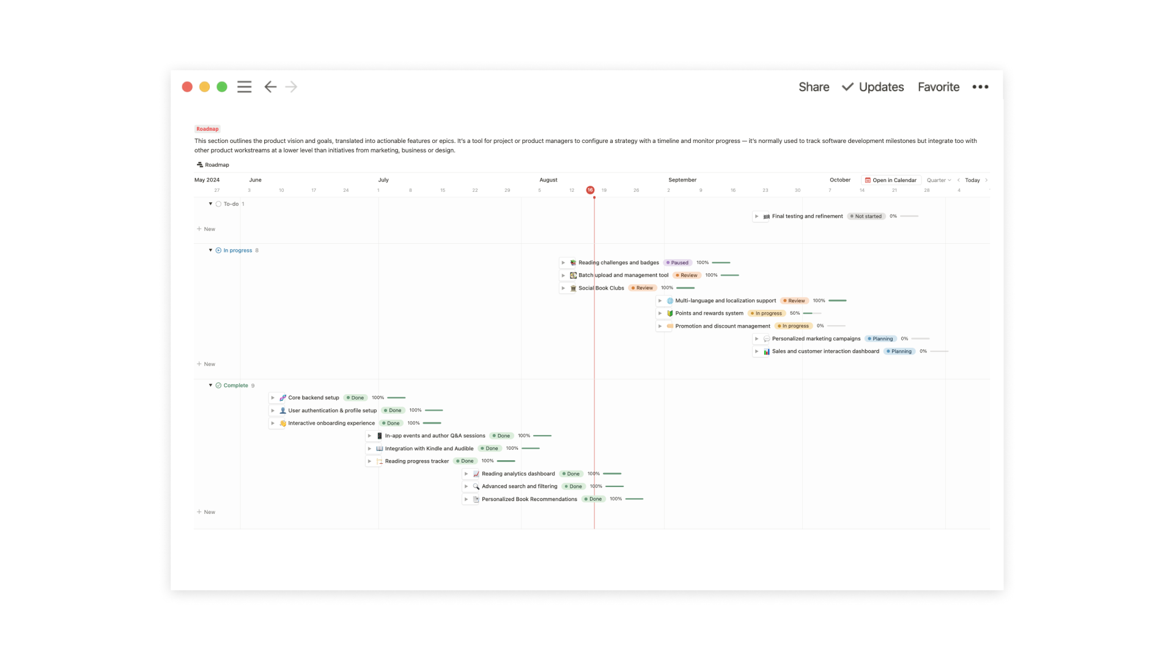Open the sidebar hamburger menu
This screenshot has width=1174, height=660.
244,87
